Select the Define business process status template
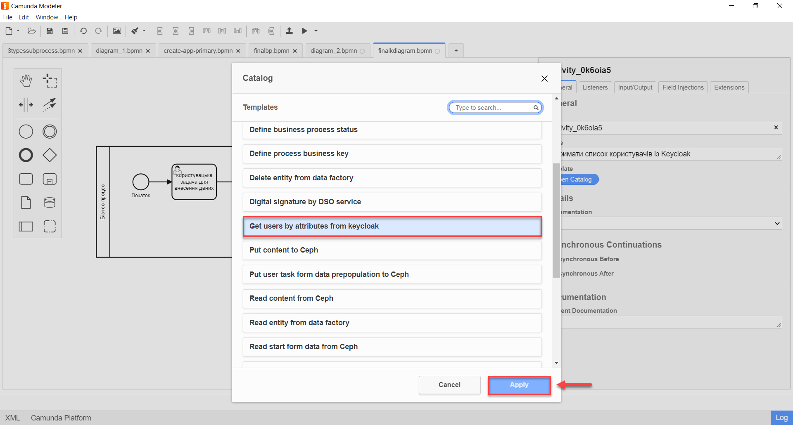 [392, 130]
